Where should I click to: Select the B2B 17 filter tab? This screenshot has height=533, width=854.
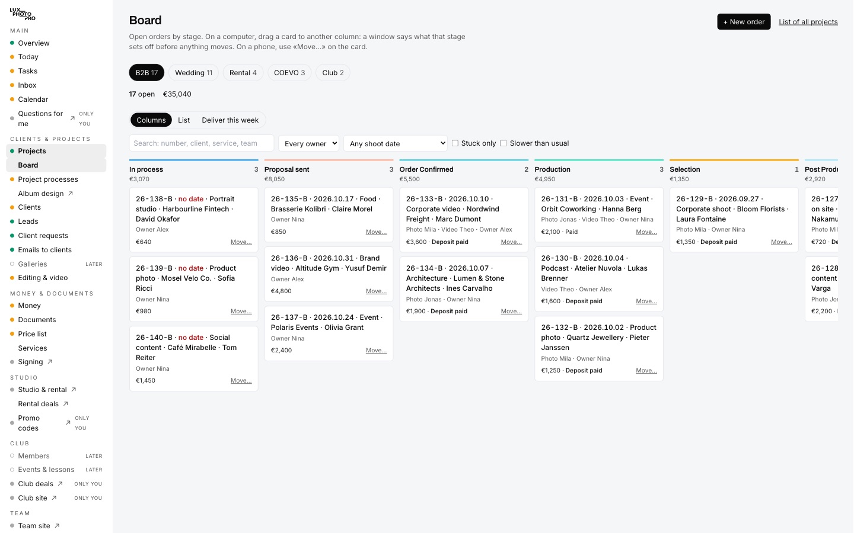click(146, 73)
